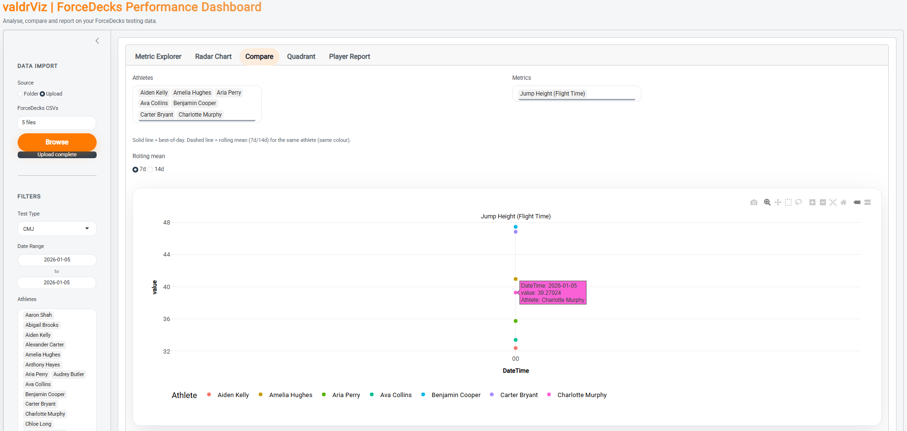Activate the Pan tool in chart toolbar
The height and width of the screenshot is (431, 907).
click(x=778, y=203)
